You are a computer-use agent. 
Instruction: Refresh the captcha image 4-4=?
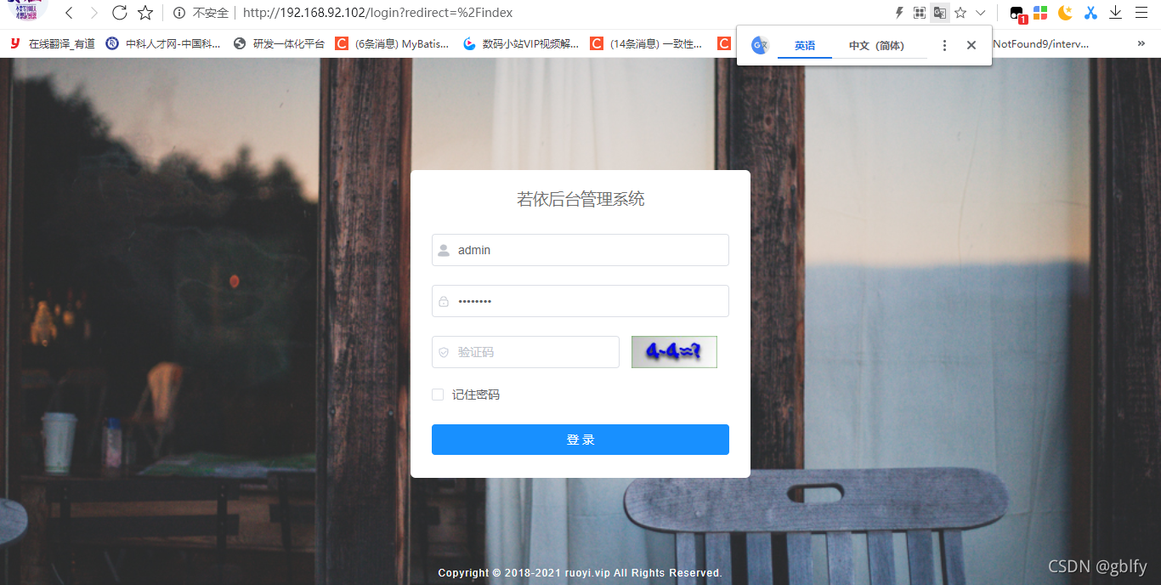point(674,352)
